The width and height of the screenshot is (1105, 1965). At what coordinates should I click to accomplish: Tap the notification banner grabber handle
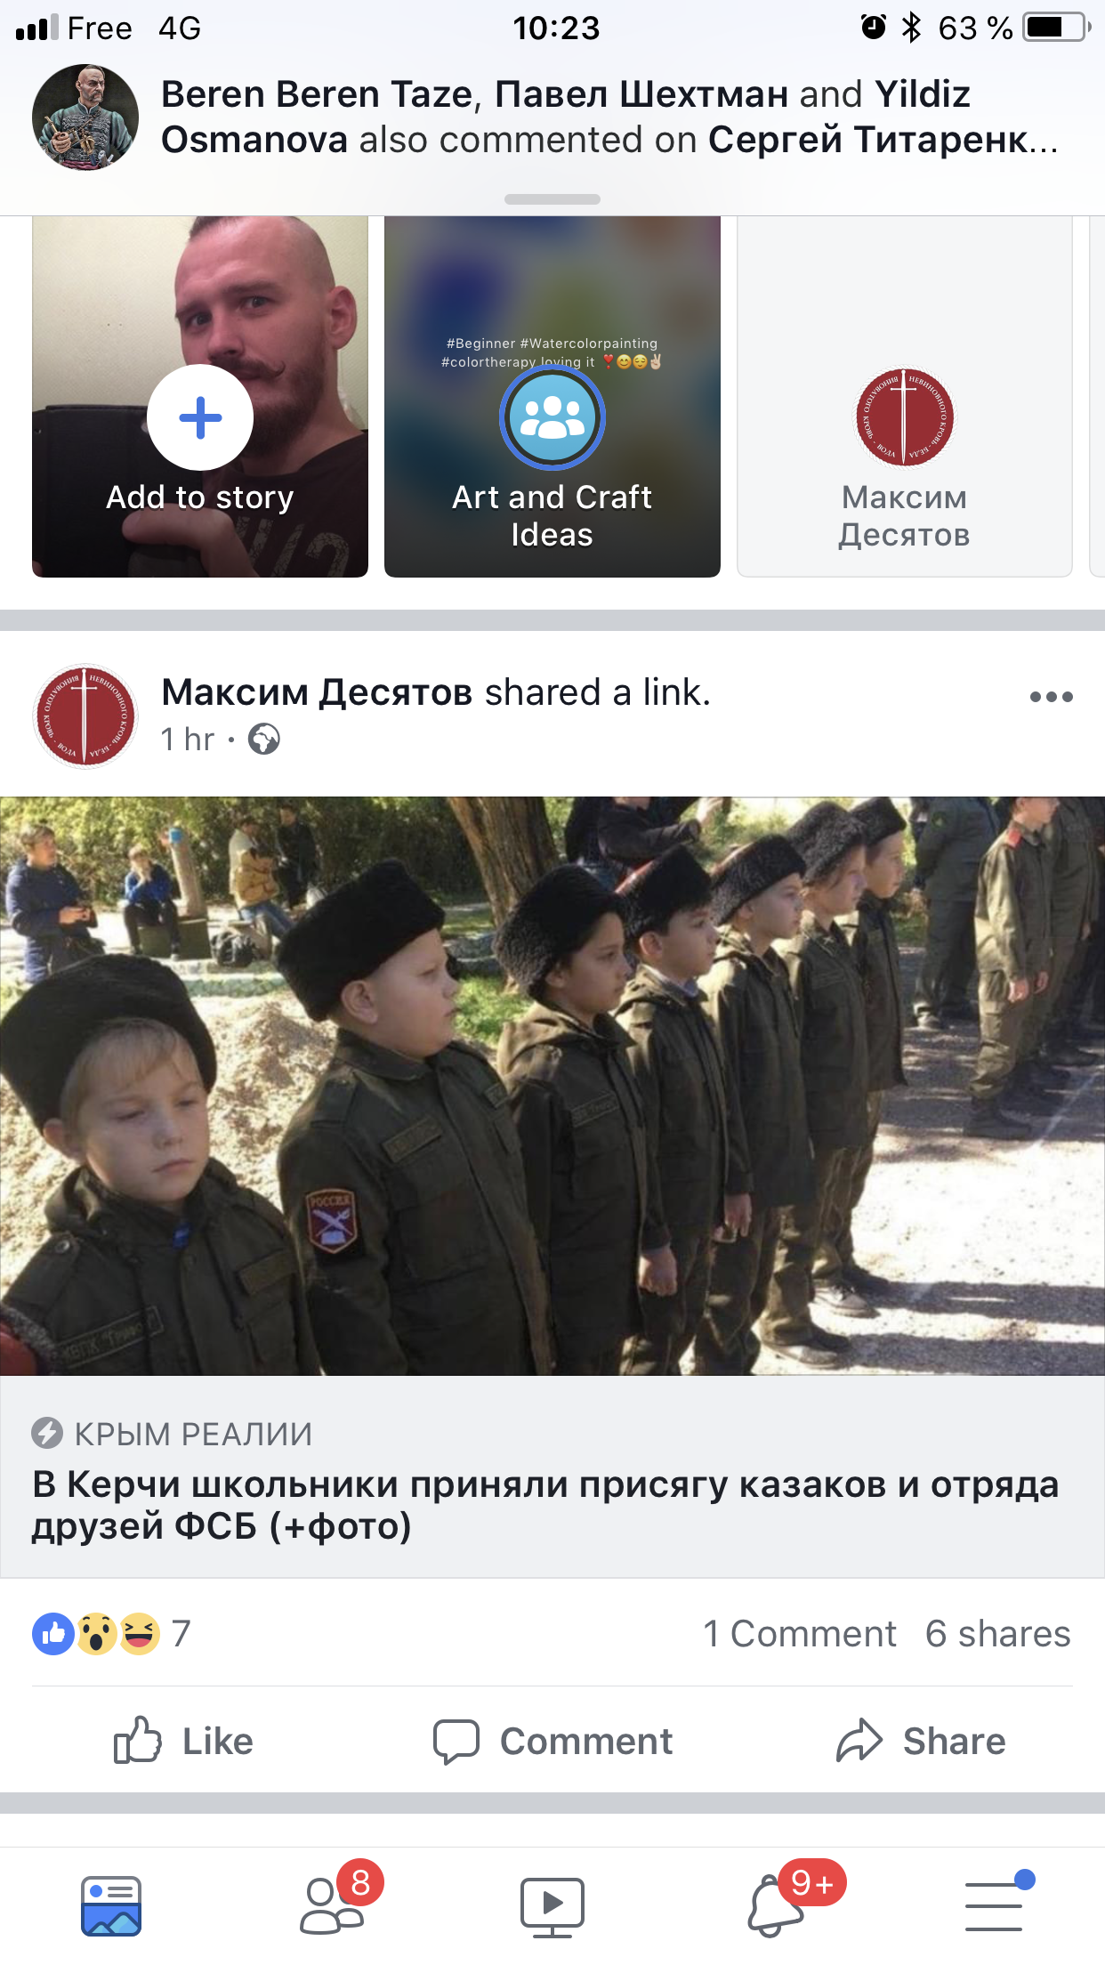tap(552, 199)
